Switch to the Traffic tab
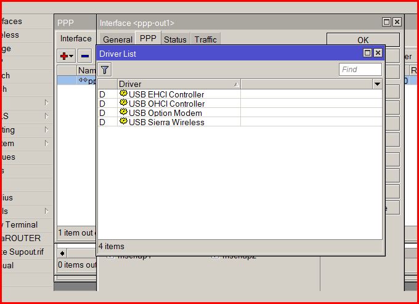 pyautogui.click(x=205, y=39)
